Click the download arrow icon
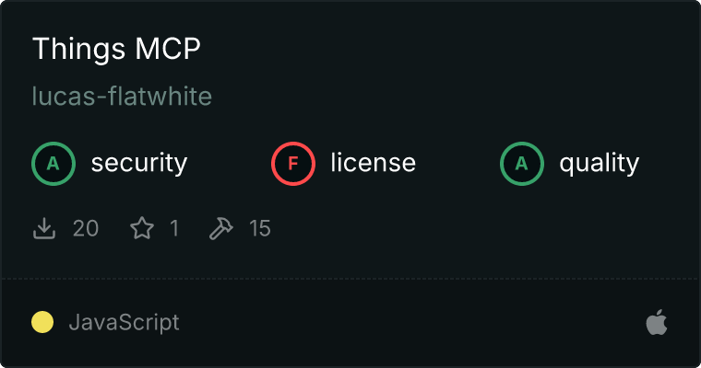 (44, 228)
